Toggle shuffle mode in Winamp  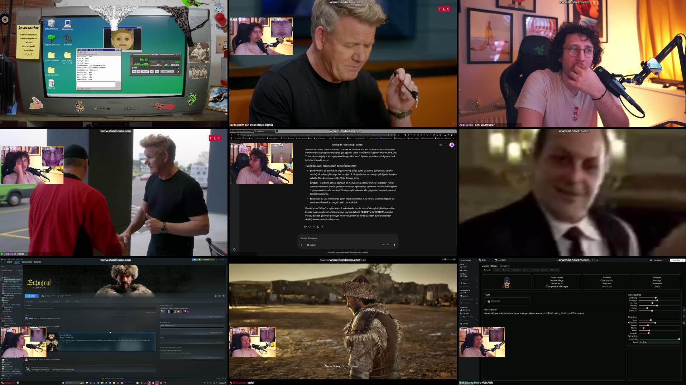tap(164, 72)
